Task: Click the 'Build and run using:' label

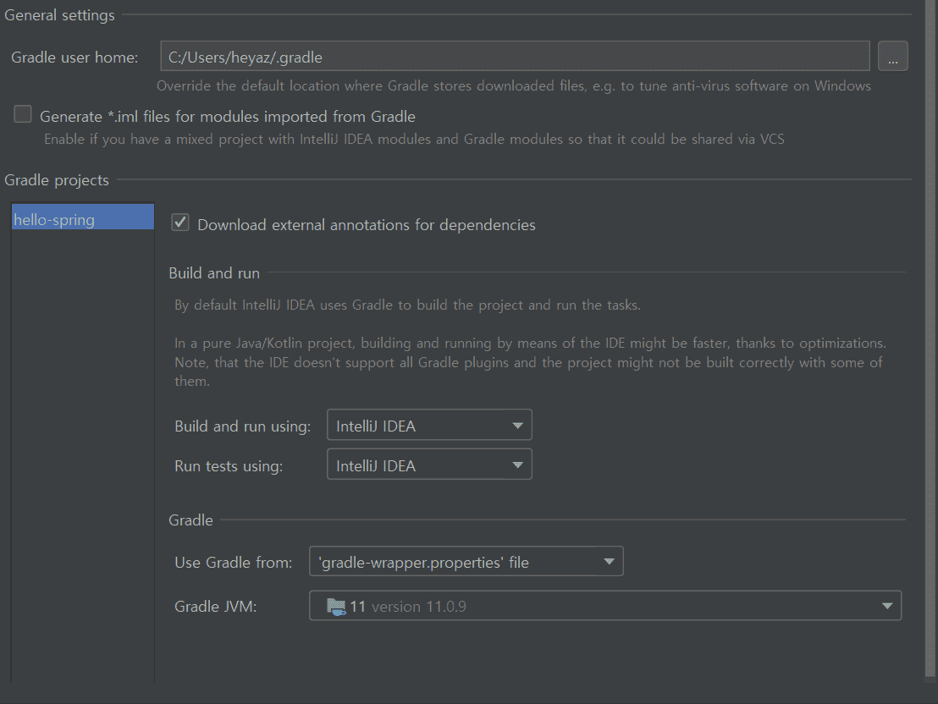Action: (x=242, y=426)
